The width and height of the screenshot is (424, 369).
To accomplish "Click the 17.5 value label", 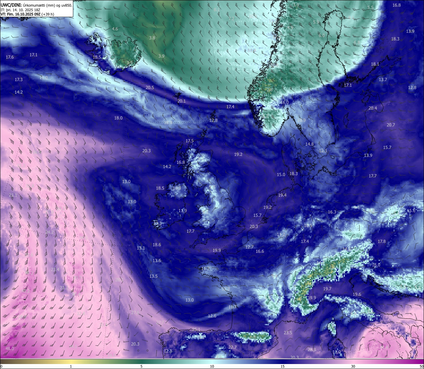I will tap(189, 141).
